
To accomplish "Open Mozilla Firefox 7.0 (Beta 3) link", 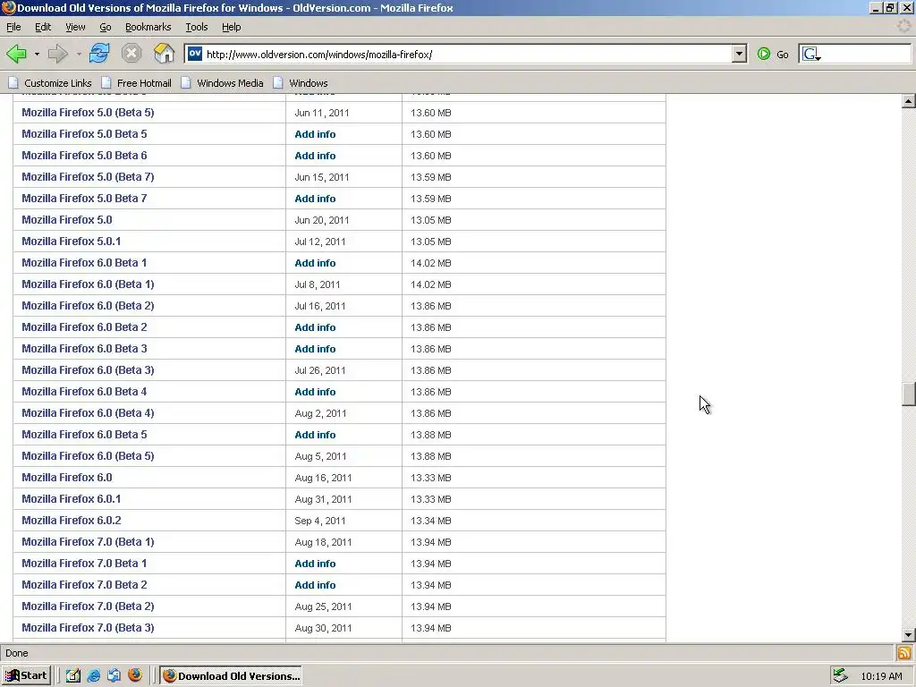I will (x=88, y=627).
